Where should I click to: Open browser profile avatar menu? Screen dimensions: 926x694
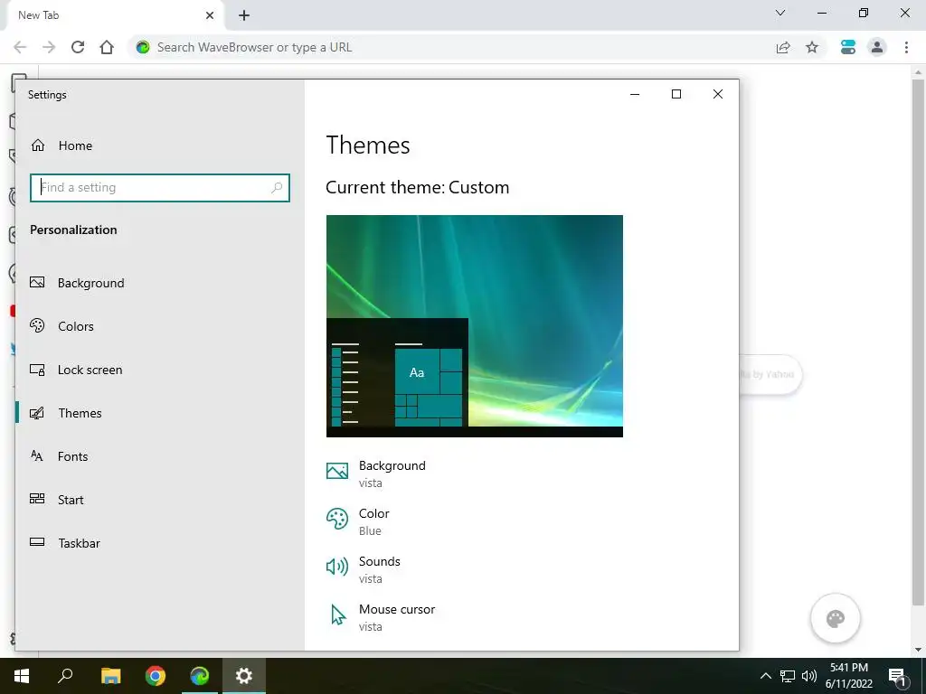[x=877, y=47]
